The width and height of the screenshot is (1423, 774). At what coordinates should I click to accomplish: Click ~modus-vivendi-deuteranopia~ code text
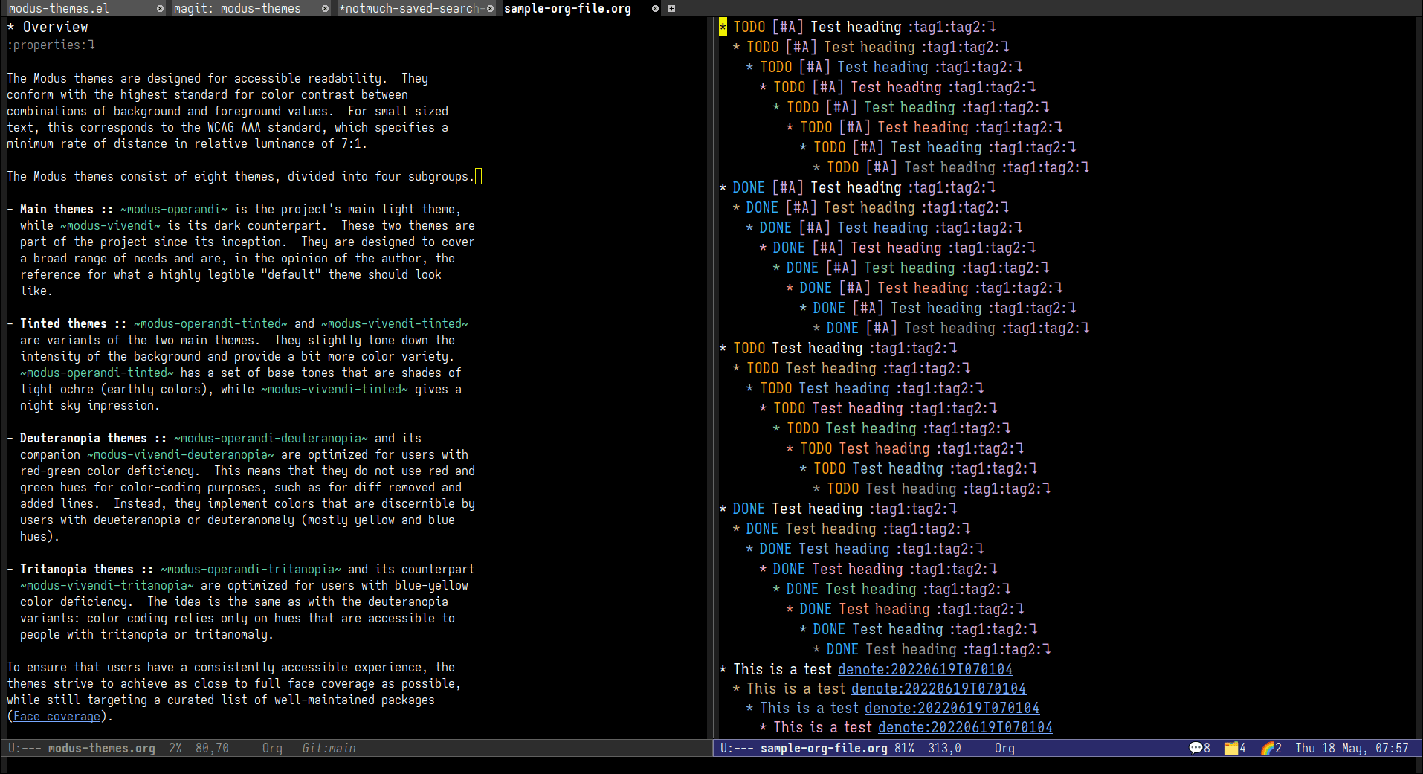click(x=181, y=454)
